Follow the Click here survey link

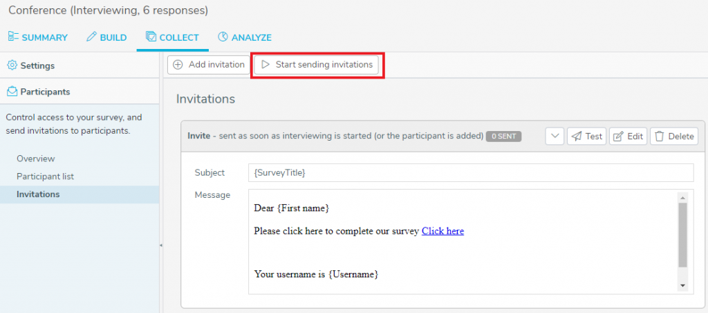pyautogui.click(x=442, y=231)
